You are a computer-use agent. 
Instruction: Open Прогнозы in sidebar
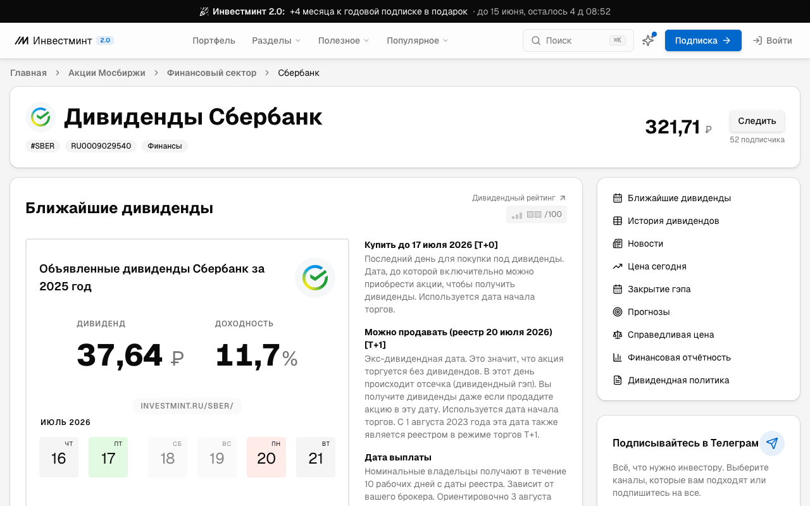[649, 312]
